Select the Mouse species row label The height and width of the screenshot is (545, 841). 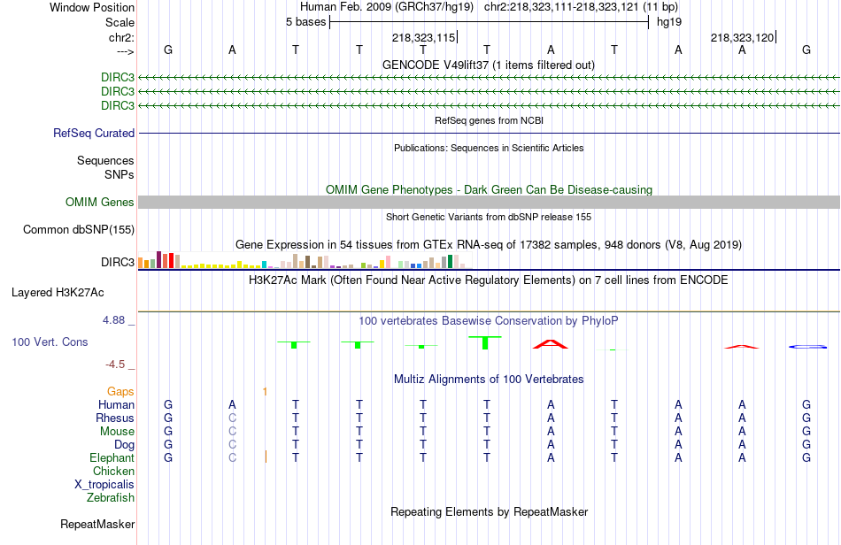pos(117,432)
